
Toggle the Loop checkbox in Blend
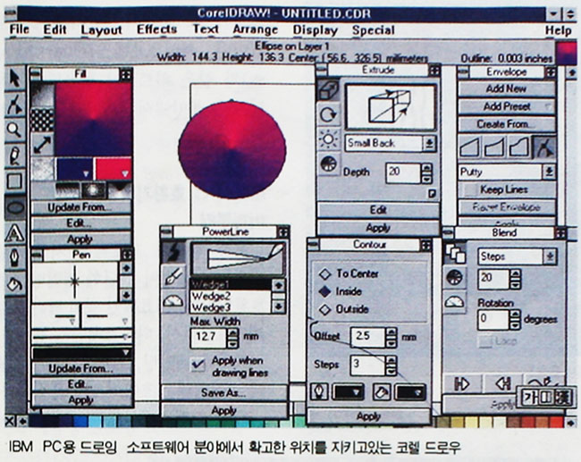[484, 341]
